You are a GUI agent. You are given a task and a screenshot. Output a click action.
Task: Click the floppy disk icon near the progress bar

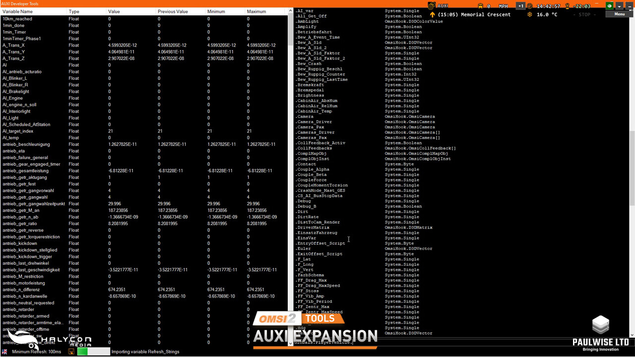click(71, 352)
